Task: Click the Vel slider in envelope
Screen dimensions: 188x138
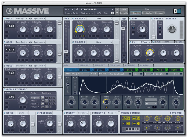Action: pyautogui.click(x=68, y=84)
